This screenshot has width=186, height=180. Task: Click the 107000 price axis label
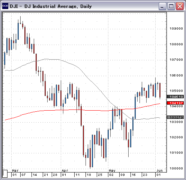click(x=176, y=60)
